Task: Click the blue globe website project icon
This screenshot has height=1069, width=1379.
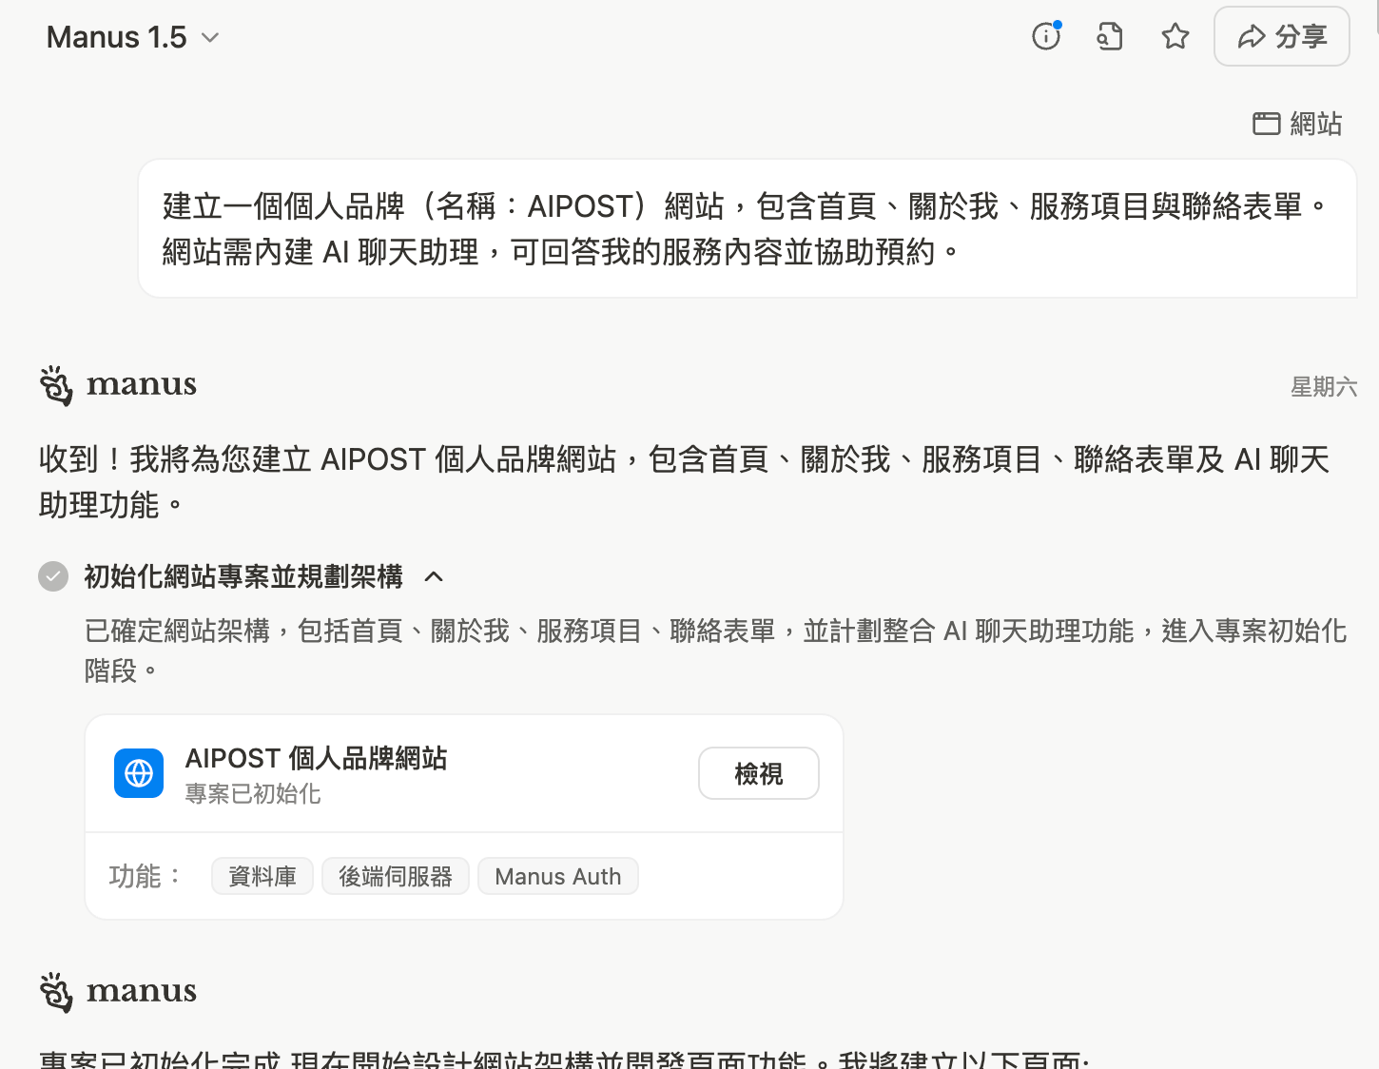Action: coord(139,773)
